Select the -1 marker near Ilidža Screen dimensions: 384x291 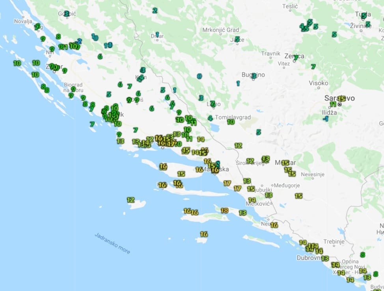(325, 119)
